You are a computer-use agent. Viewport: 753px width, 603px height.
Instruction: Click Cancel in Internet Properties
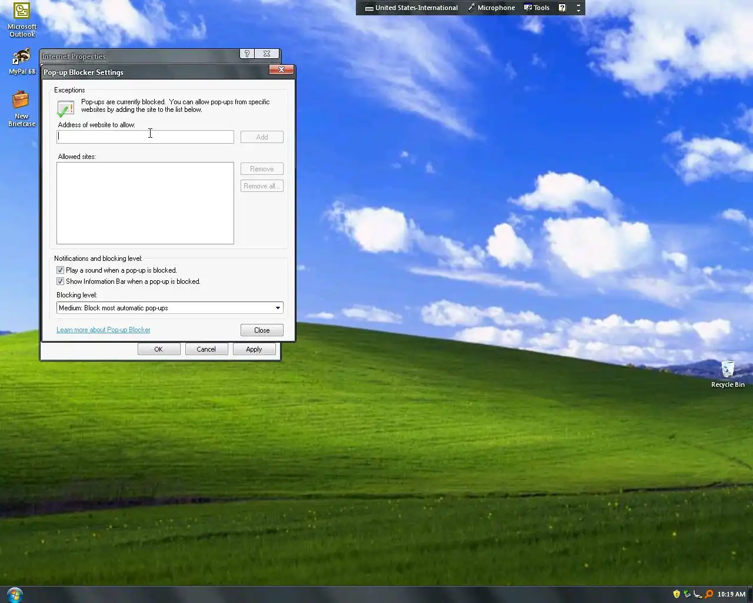coord(206,349)
